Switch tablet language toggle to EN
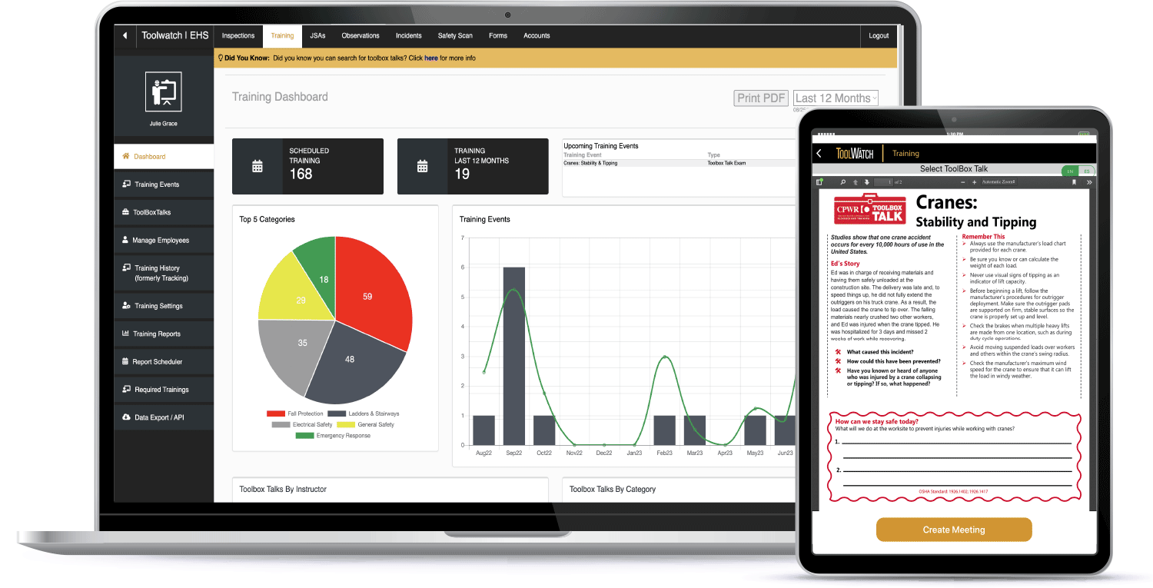Viewport: 1153px width, 588px height. pos(1070,171)
